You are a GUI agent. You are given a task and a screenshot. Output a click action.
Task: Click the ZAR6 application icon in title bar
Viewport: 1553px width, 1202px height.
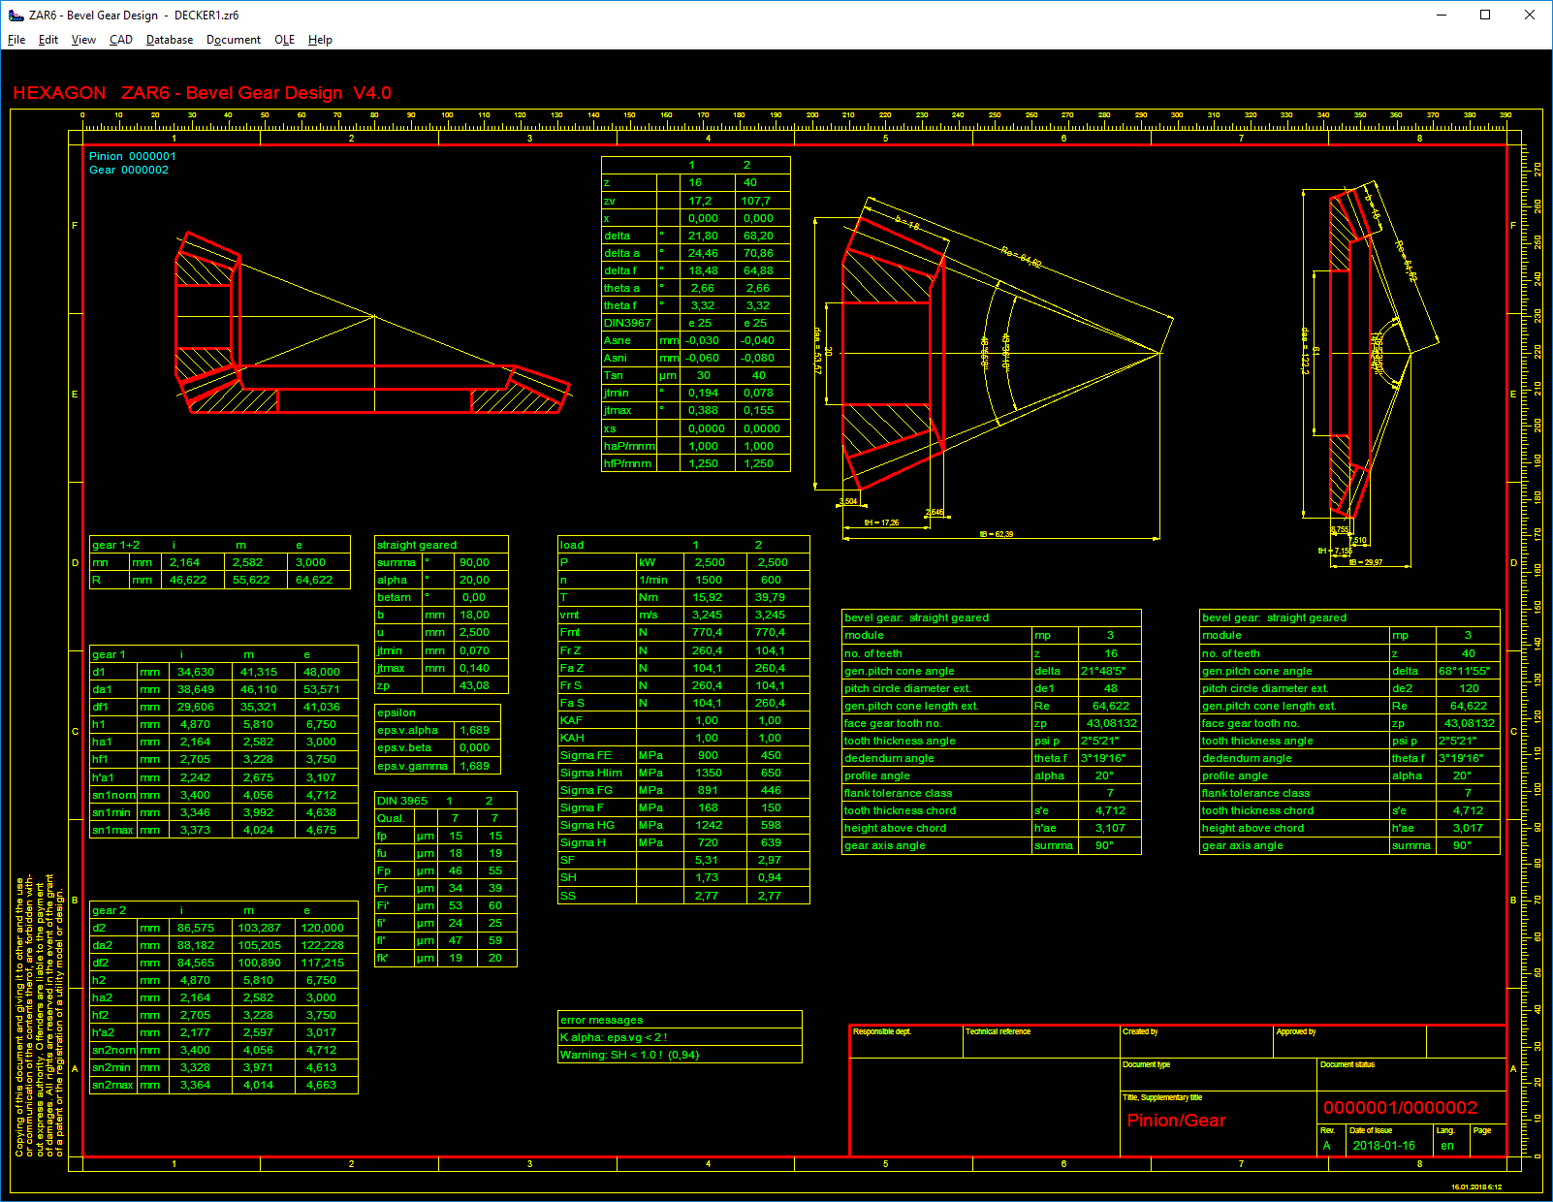click(x=16, y=15)
